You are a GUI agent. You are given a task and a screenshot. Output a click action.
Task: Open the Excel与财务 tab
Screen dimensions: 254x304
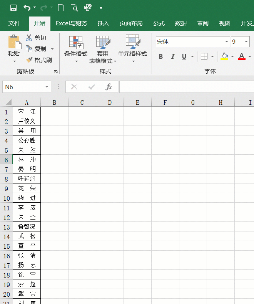72,23
